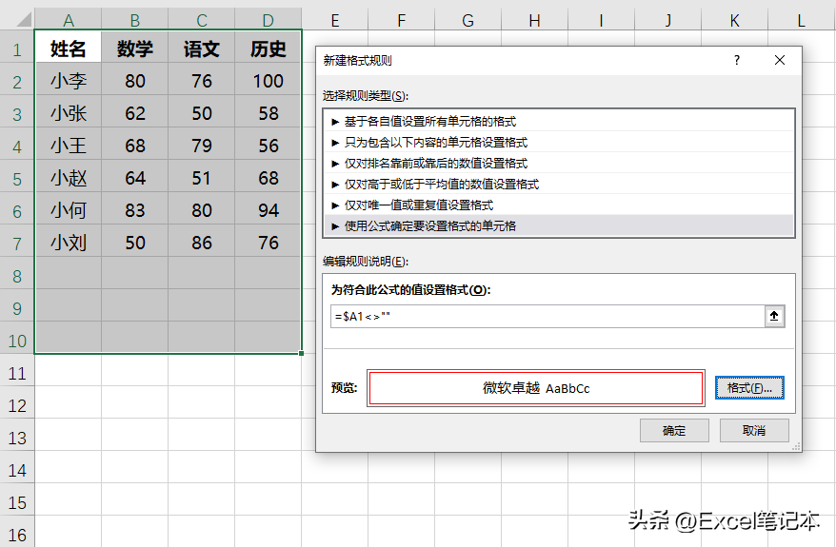Viewport: 836px width, 547px height.
Task: Select rule type 仅对高于或低于平均值的数值设置格式
Action: pyautogui.click(x=559, y=185)
